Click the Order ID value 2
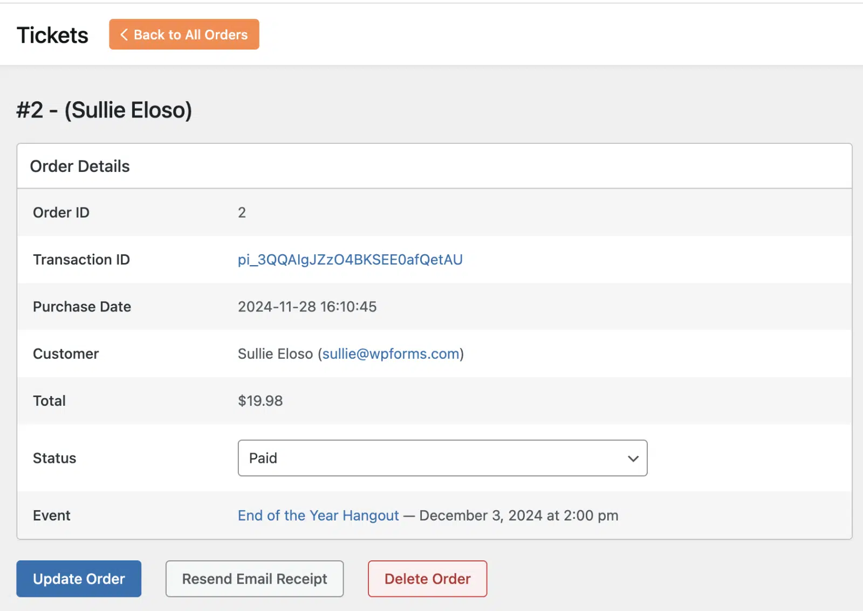 point(242,213)
